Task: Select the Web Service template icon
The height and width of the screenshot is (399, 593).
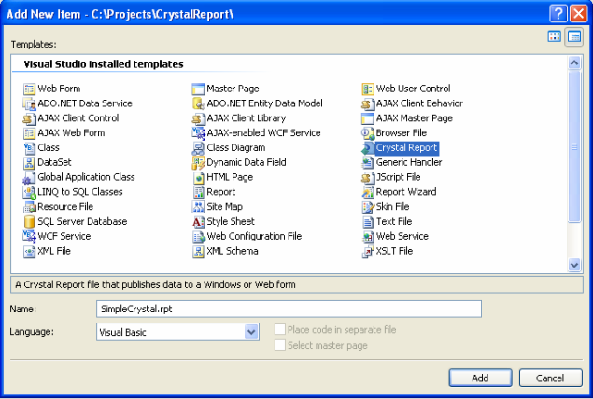Action: (x=368, y=237)
